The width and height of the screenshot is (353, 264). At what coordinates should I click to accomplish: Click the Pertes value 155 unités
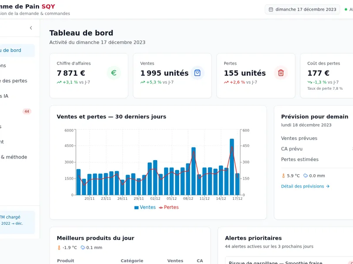[245, 73]
